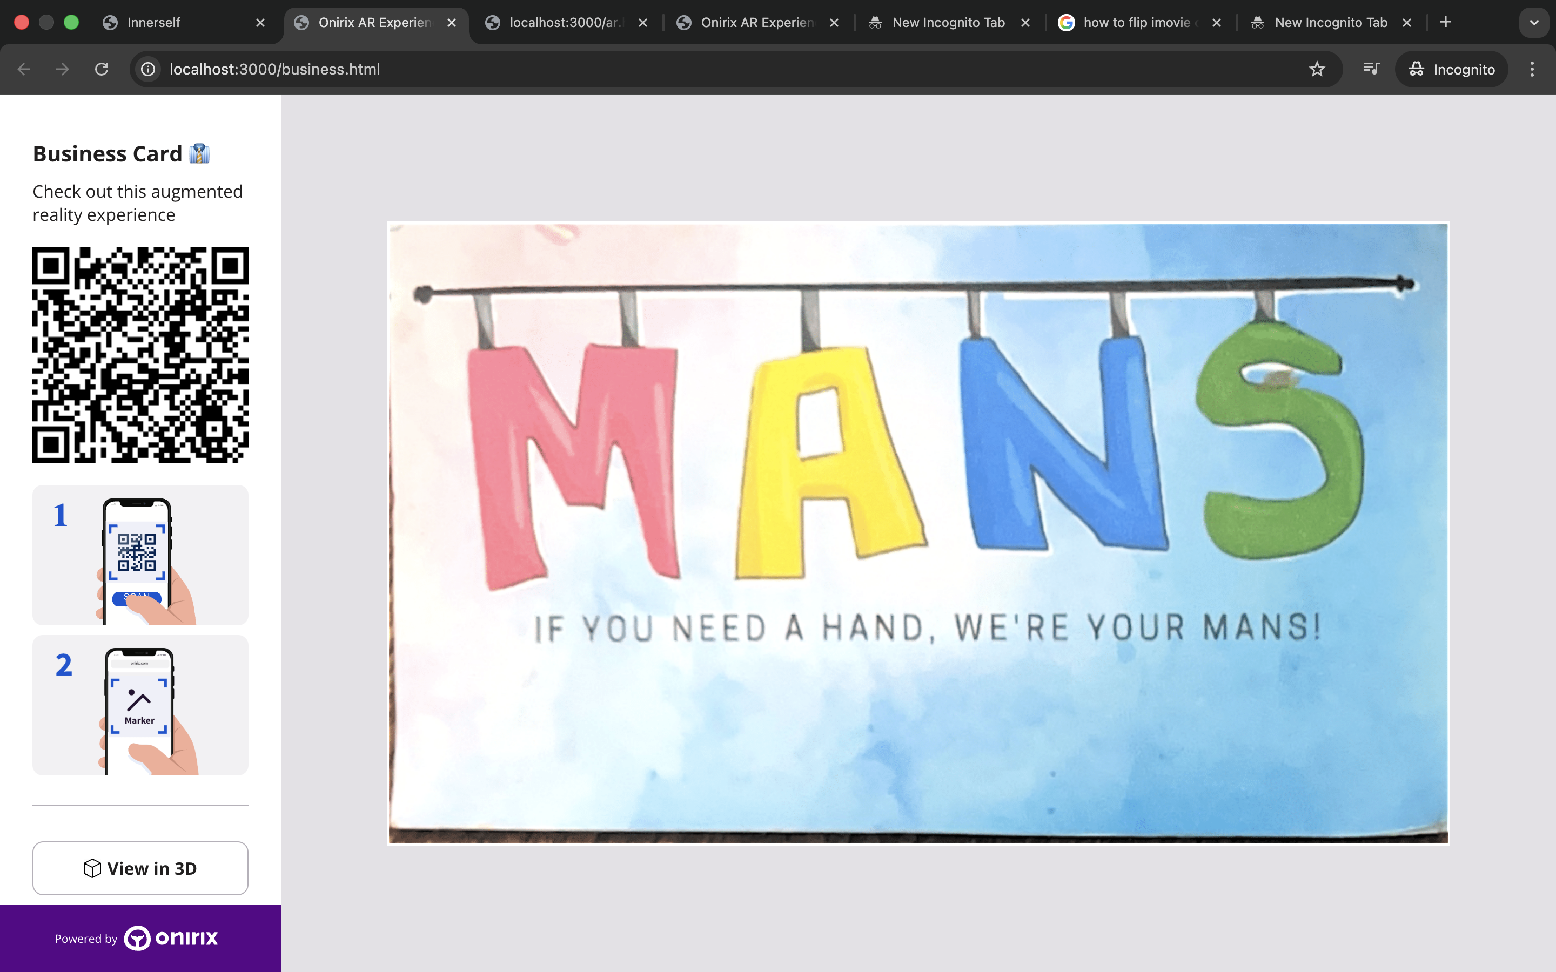Click the Onirix logo in footer

point(171,938)
